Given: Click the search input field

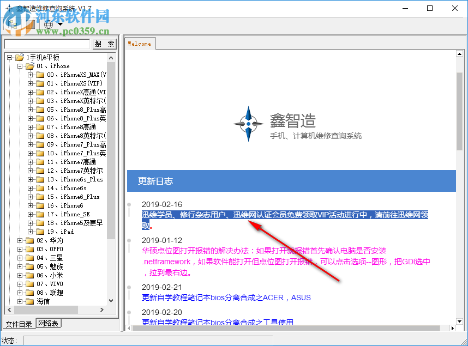Looking at the screenshot, I should [x=47, y=44].
